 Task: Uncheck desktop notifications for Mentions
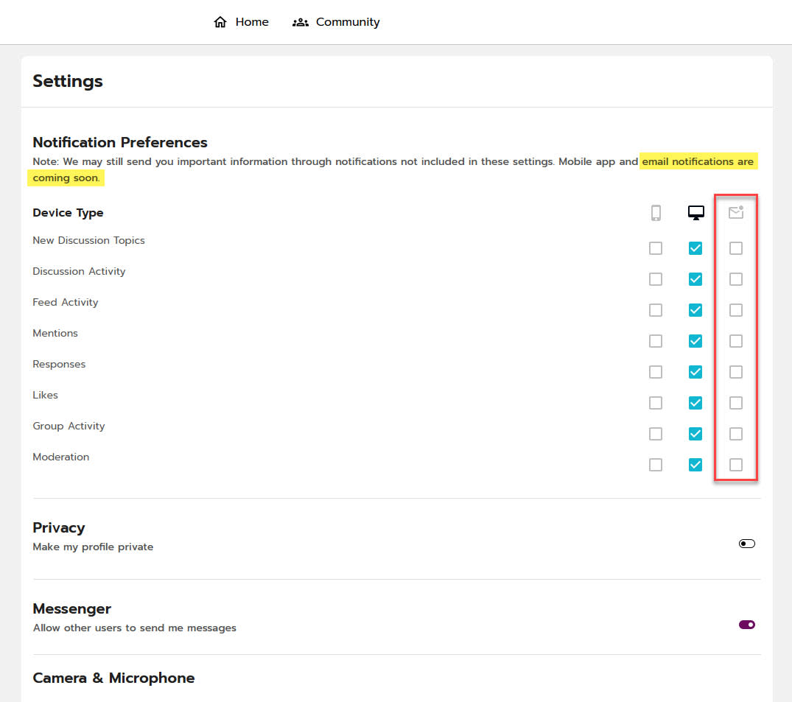pyautogui.click(x=695, y=341)
